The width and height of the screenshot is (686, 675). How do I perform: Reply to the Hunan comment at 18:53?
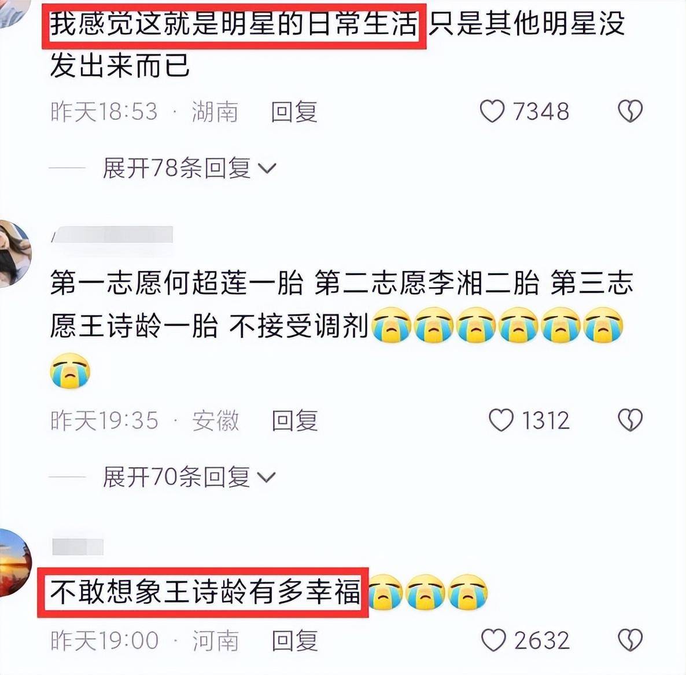294,112
